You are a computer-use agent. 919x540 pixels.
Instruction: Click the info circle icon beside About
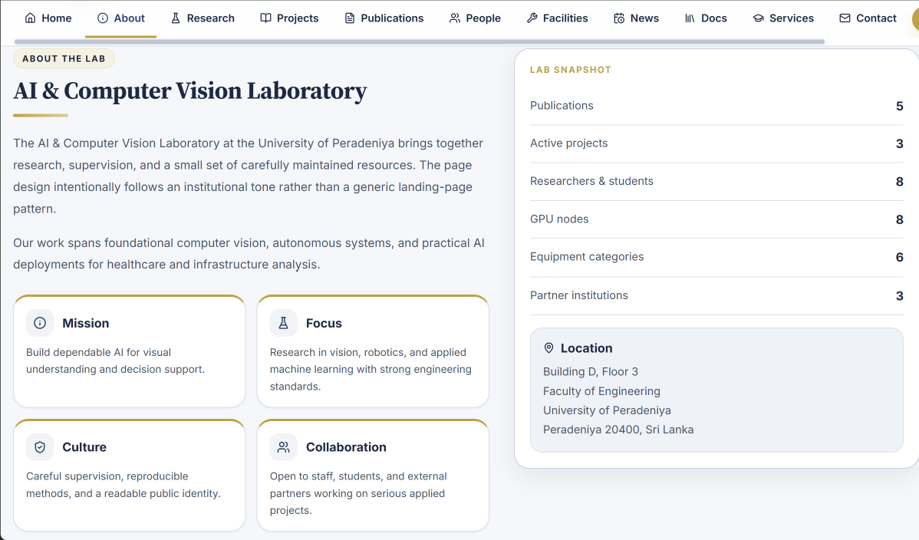pos(103,18)
